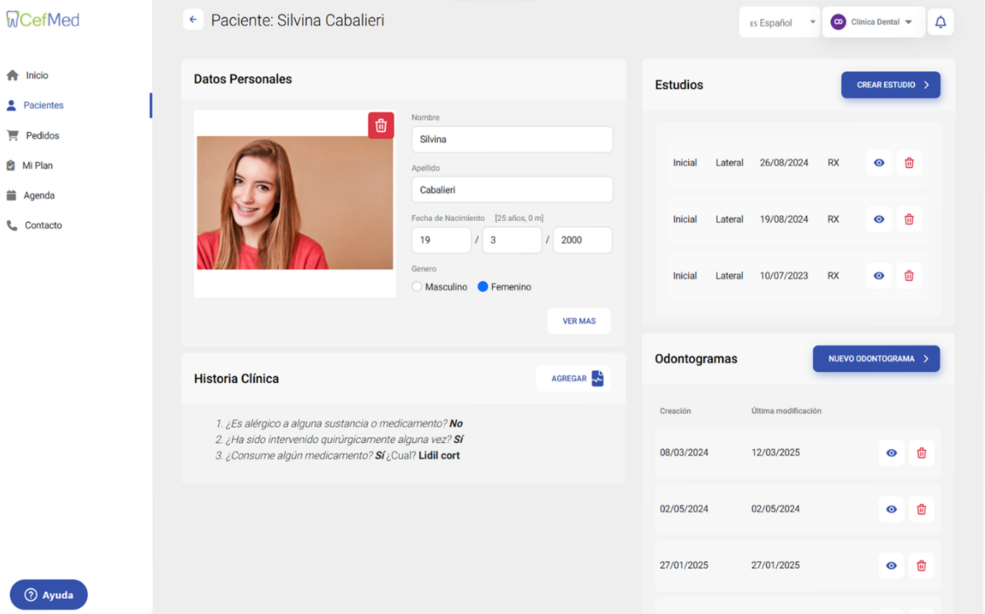The height and width of the screenshot is (614, 985).
Task: Delete the odontogram created 08/03/2024
Action: 922,453
